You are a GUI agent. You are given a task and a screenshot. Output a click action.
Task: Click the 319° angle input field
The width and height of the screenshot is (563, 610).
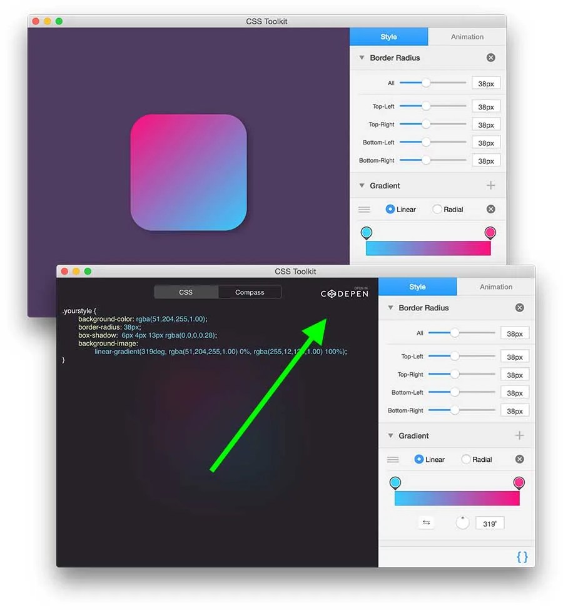(489, 522)
